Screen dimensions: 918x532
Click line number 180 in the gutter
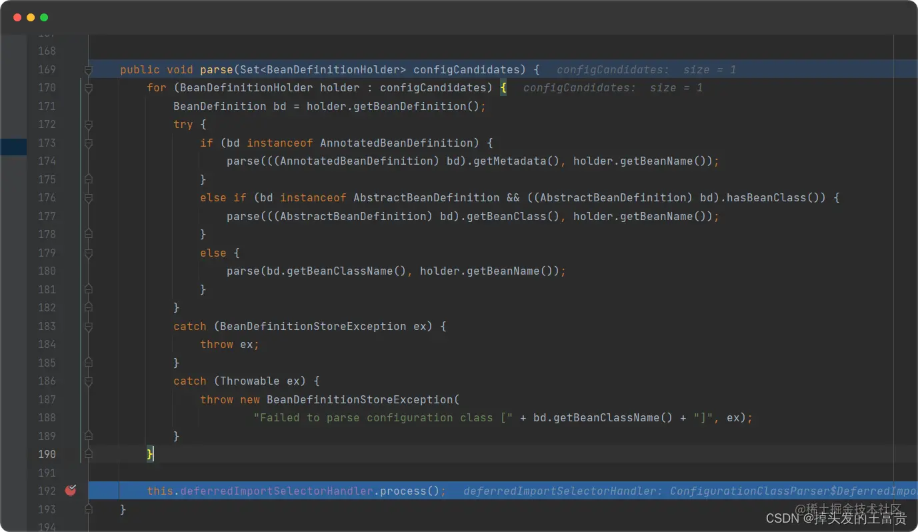pos(47,271)
